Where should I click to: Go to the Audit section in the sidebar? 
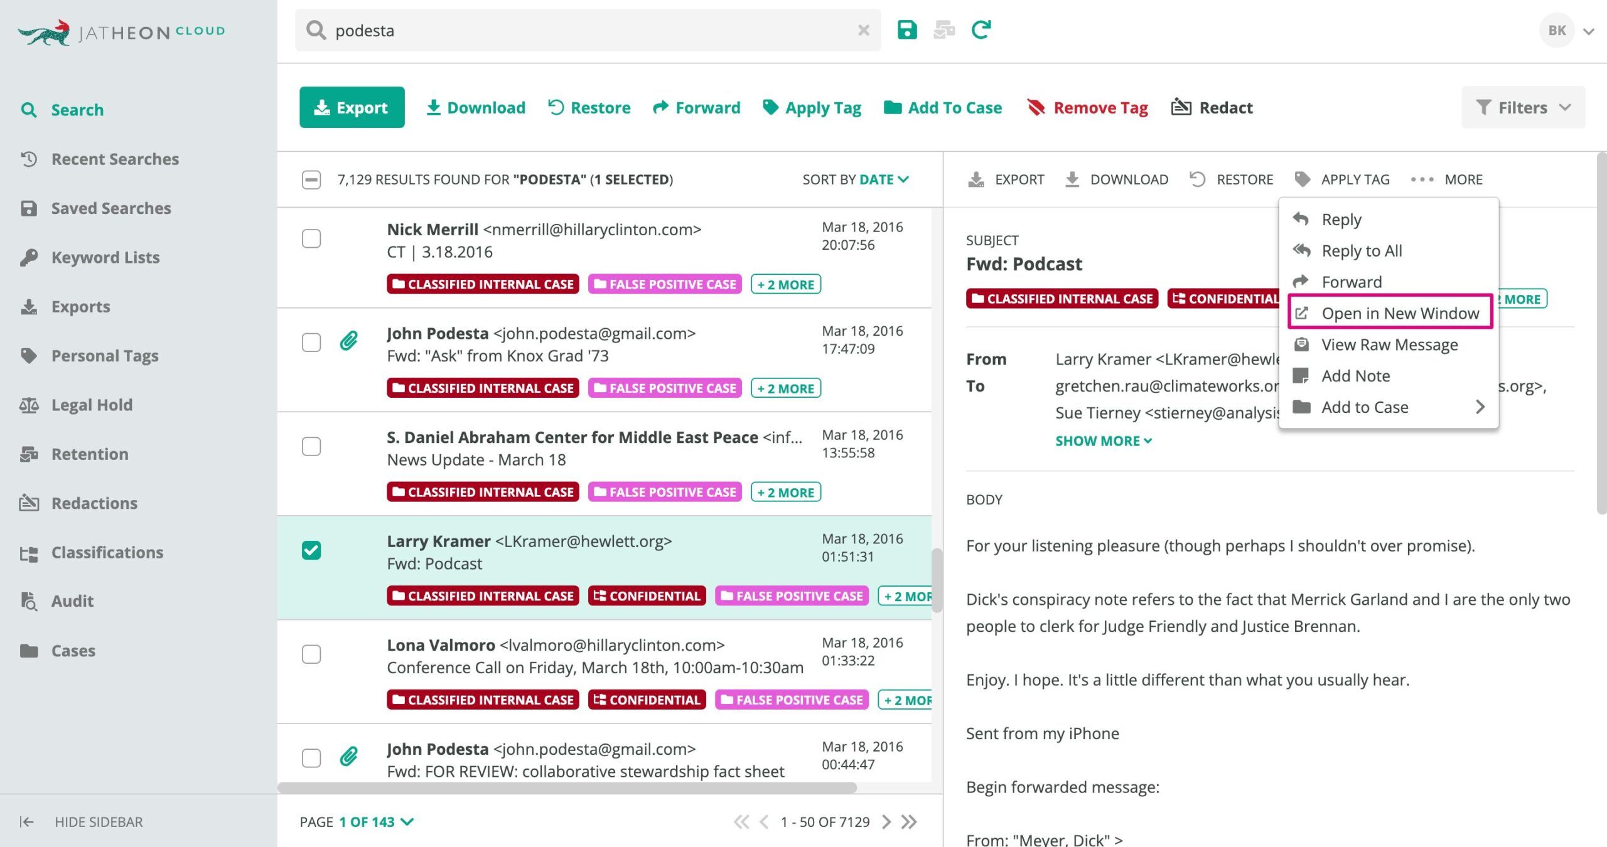(72, 601)
